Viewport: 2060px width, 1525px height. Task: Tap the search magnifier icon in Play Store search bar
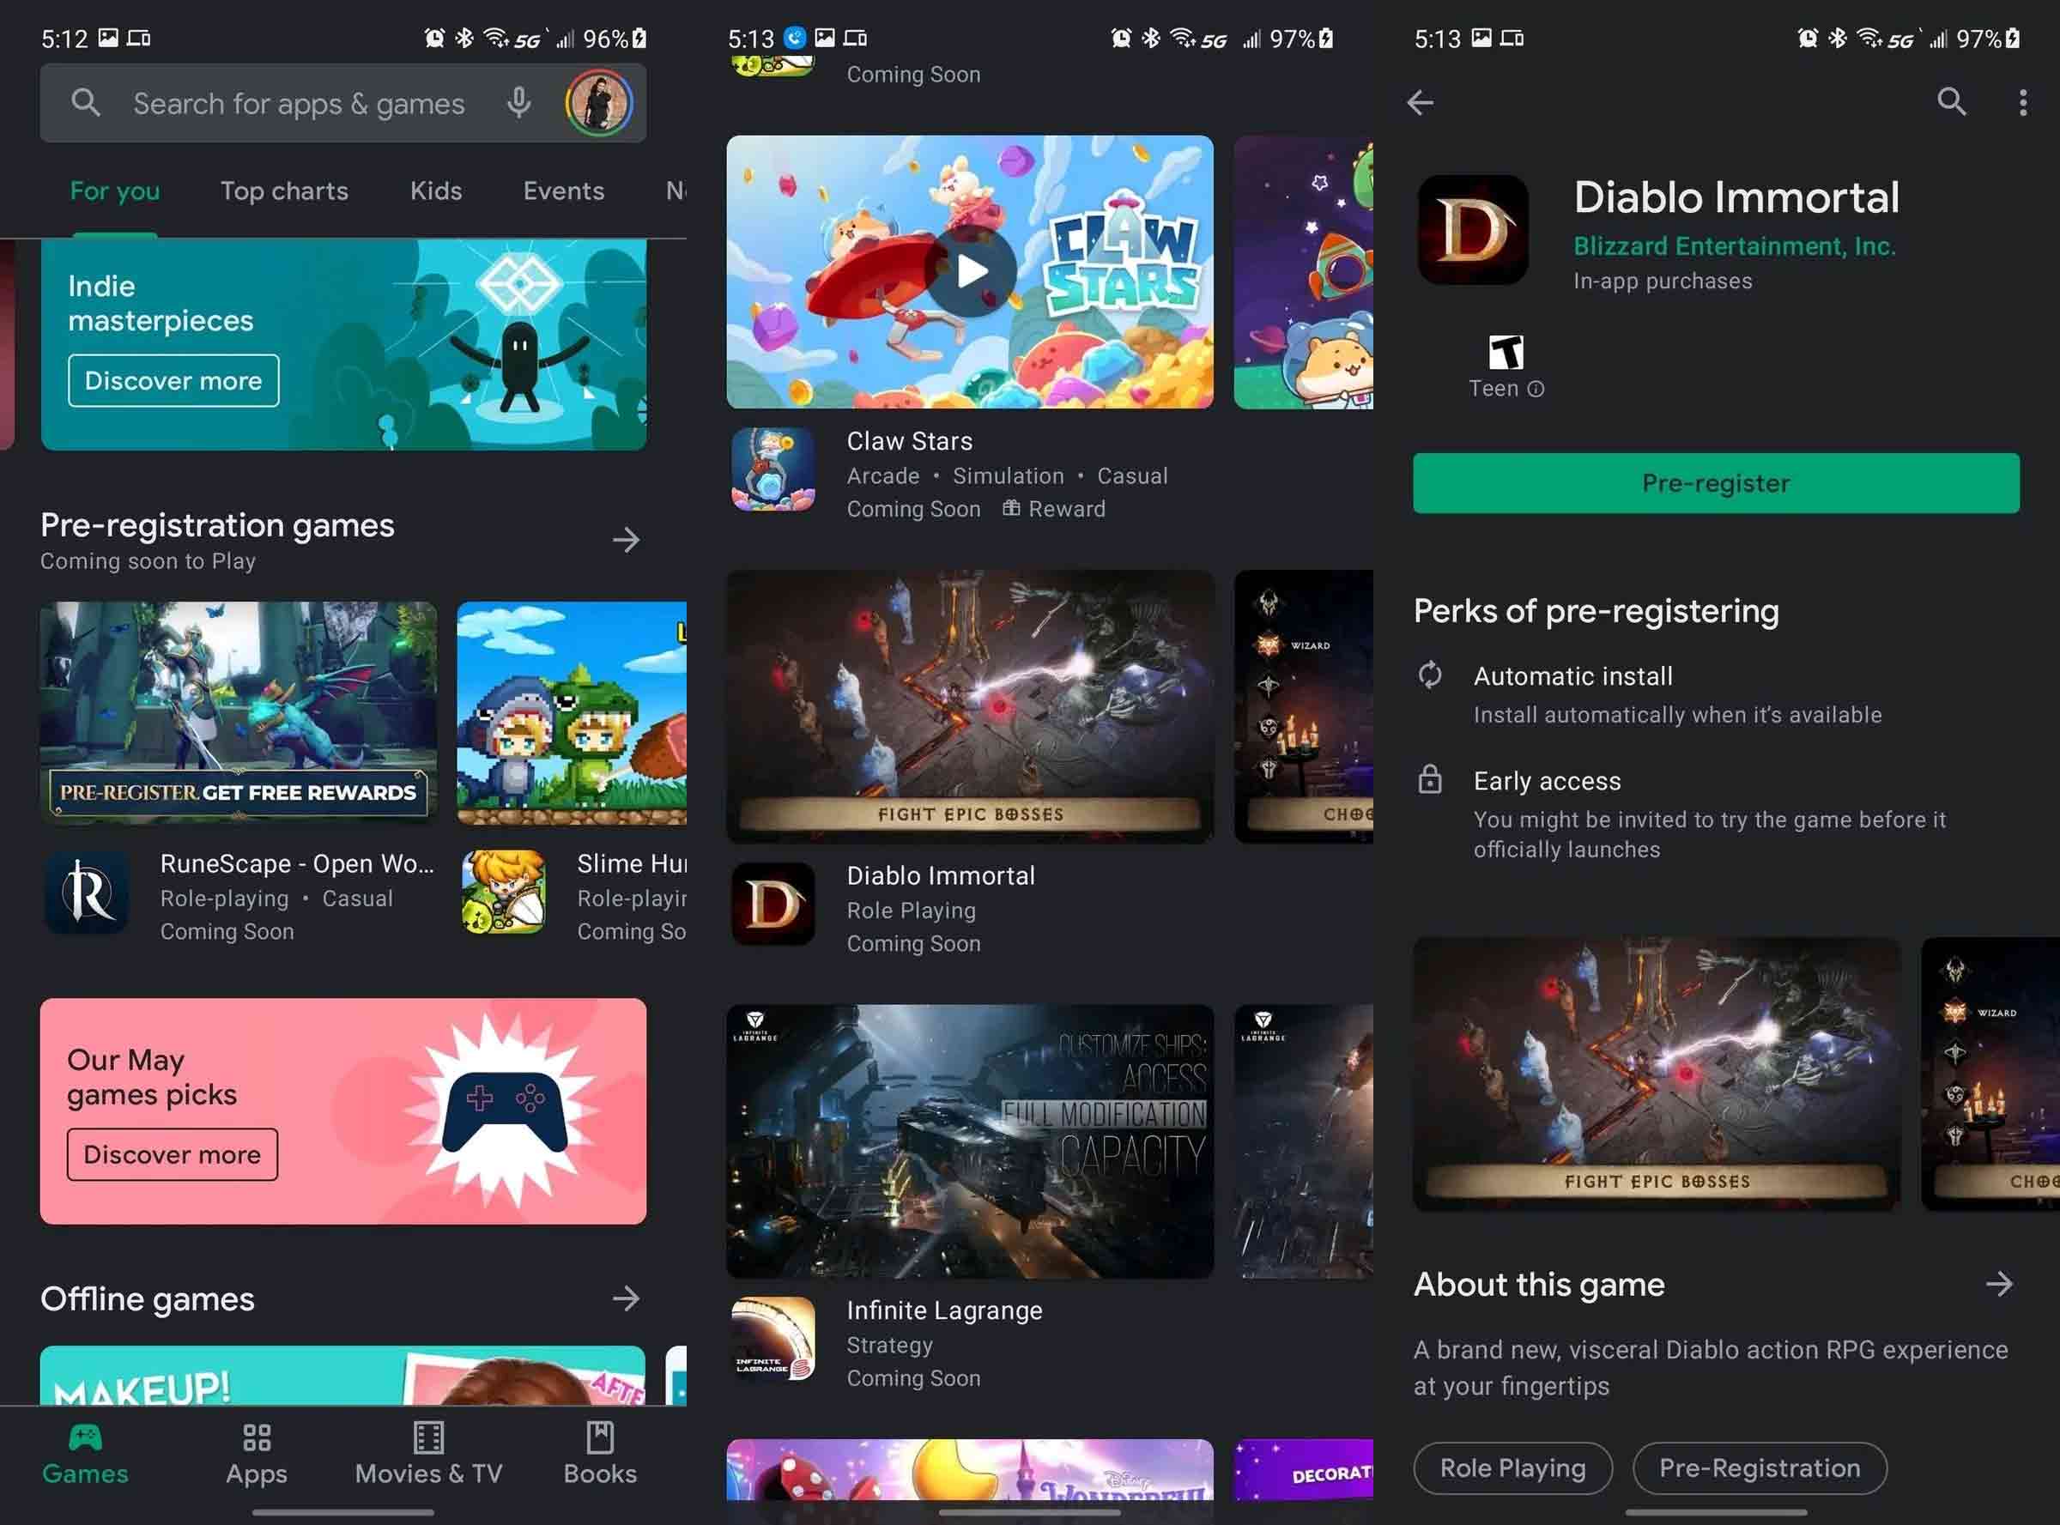coord(85,102)
